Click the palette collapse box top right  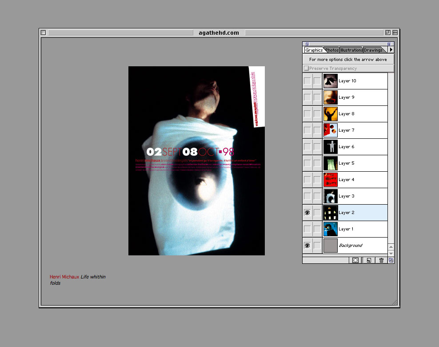[x=389, y=44]
